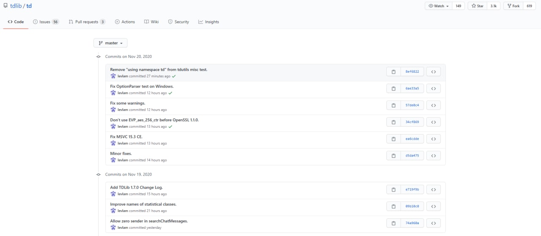
Task: Click green check on 'Don't use EVP_aes_256_ctr' commit
Action: [170, 126]
